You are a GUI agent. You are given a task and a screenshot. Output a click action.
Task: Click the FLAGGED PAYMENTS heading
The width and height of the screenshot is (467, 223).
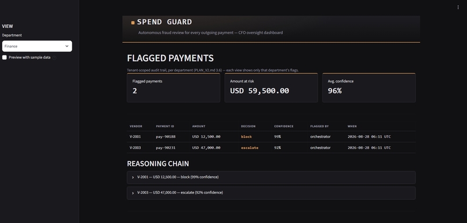(170, 58)
